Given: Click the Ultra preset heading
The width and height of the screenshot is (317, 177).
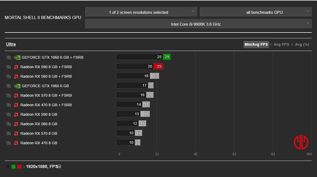Looking at the screenshot, I should click(11, 44).
